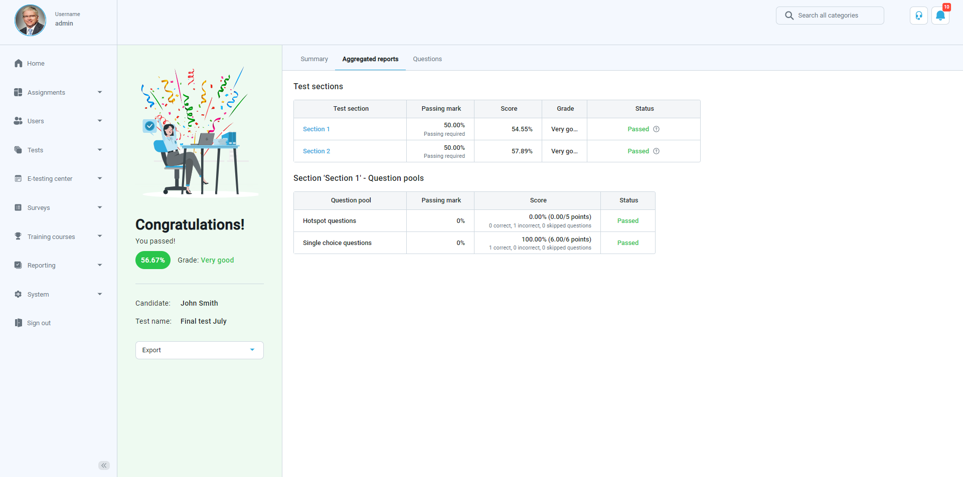Open the Export dropdown
The width and height of the screenshot is (963, 477).
199,350
